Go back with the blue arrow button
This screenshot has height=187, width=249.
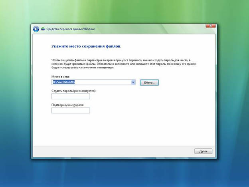coord(36,29)
